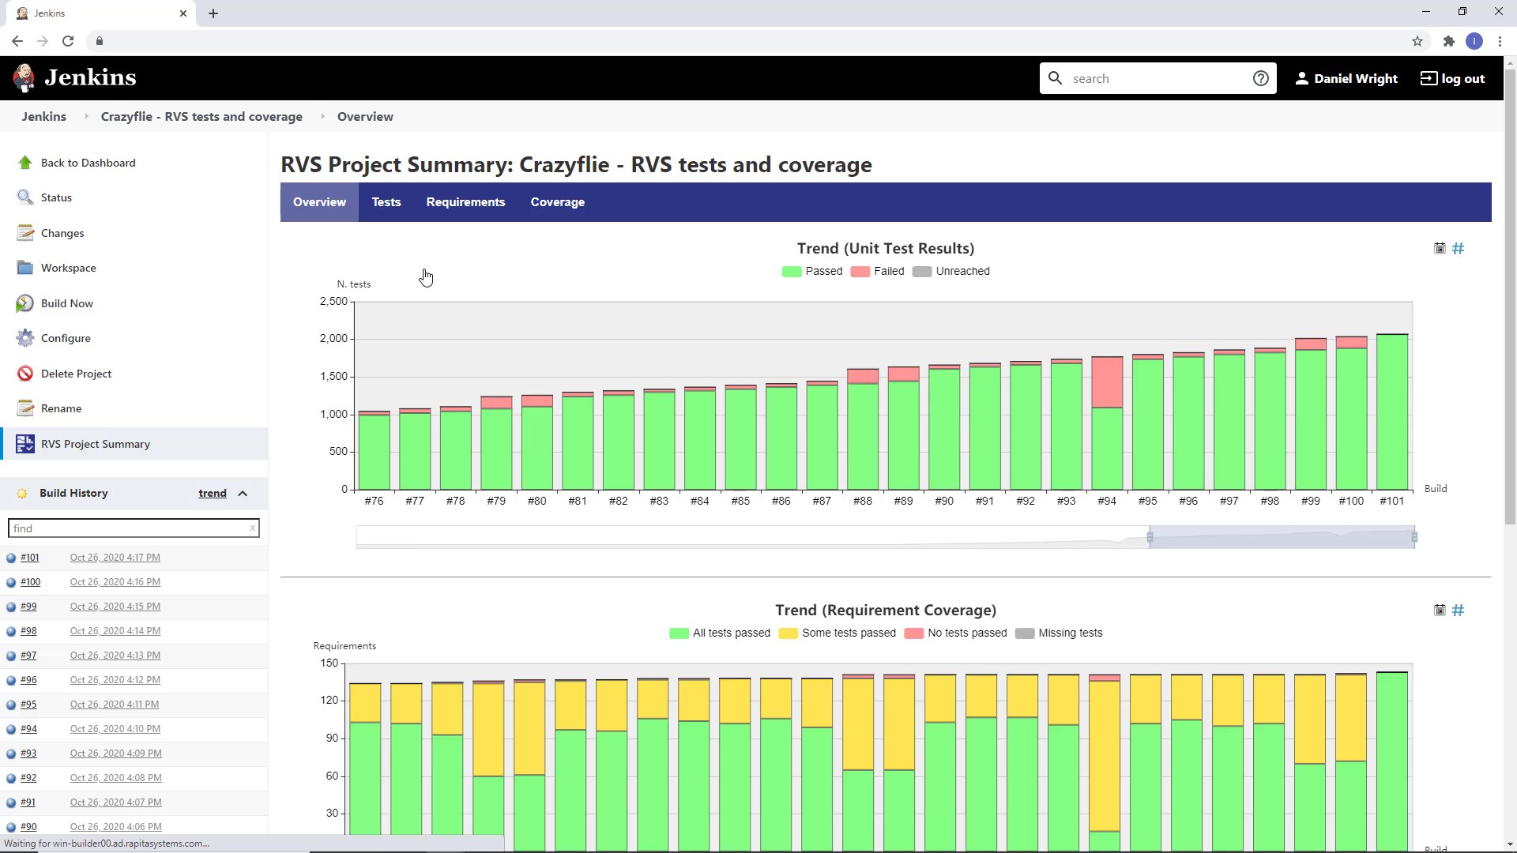Click left handle of chart zoom slider
This screenshot has height=853, width=1517.
tap(1150, 537)
